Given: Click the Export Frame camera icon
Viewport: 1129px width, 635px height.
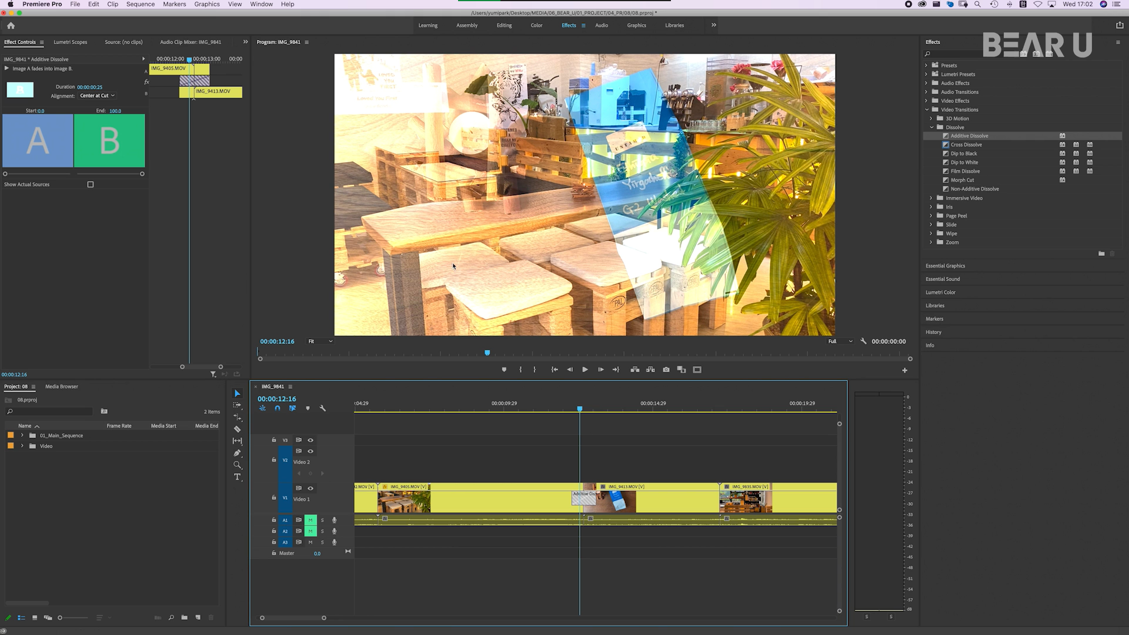Looking at the screenshot, I should click(666, 370).
